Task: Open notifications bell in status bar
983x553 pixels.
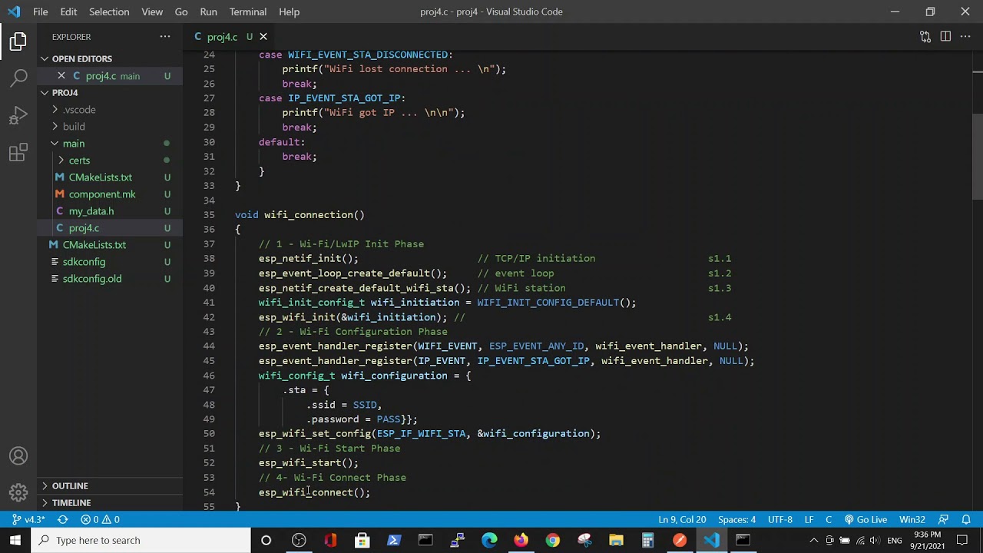Action: coord(966,520)
